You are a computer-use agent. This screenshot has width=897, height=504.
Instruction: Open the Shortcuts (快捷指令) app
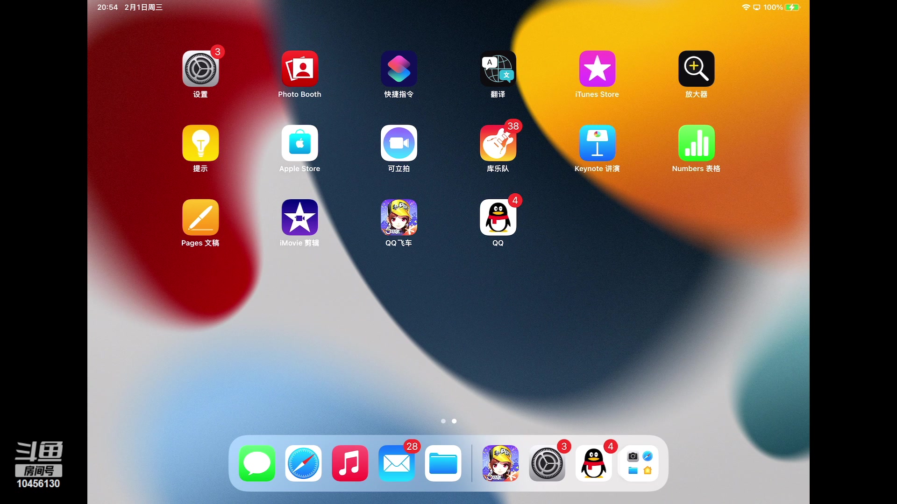[x=399, y=69]
